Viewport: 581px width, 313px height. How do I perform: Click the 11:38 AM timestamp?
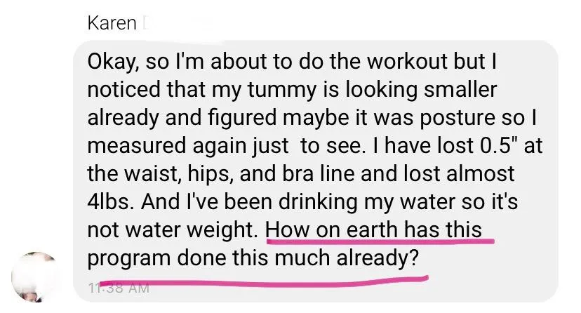click(x=118, y=287)
